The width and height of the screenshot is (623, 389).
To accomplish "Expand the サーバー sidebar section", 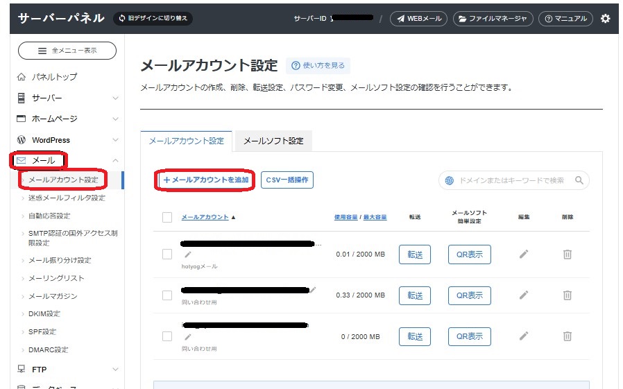I will click(66, 98).
